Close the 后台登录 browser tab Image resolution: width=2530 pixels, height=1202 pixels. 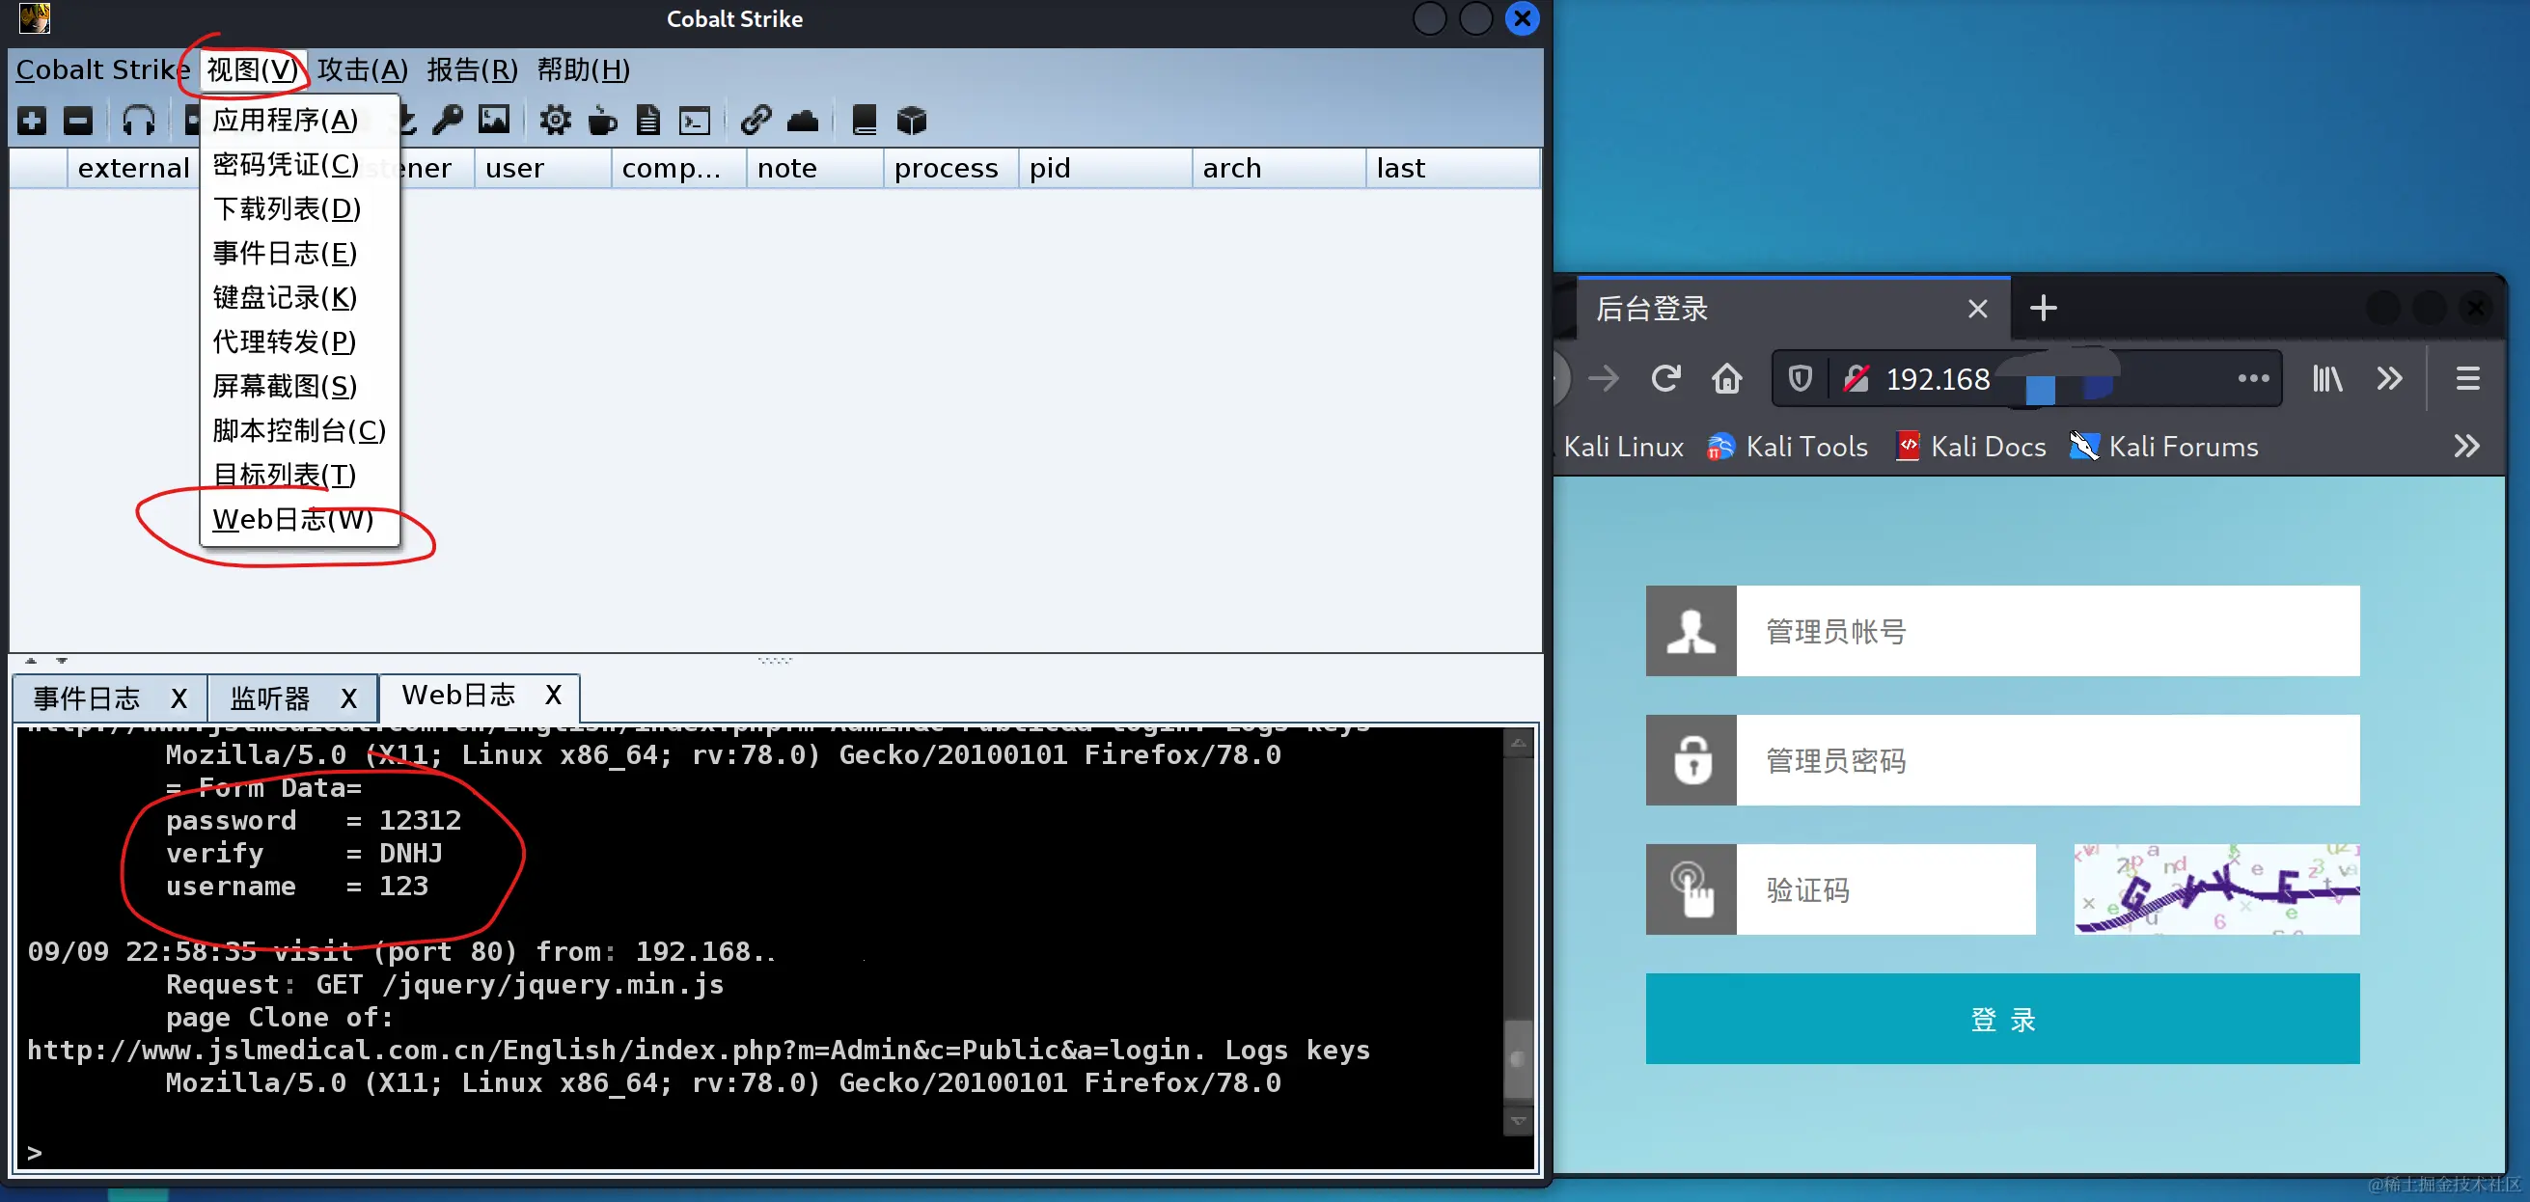point(1978,310)
